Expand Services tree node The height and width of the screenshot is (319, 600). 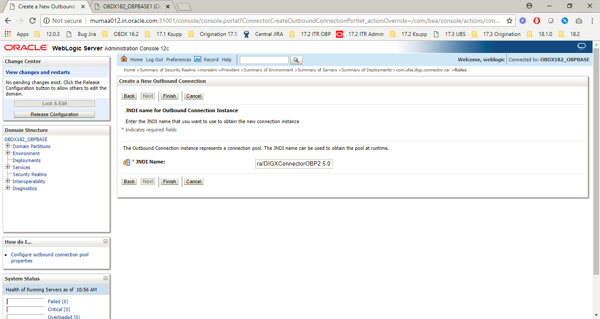8,167
